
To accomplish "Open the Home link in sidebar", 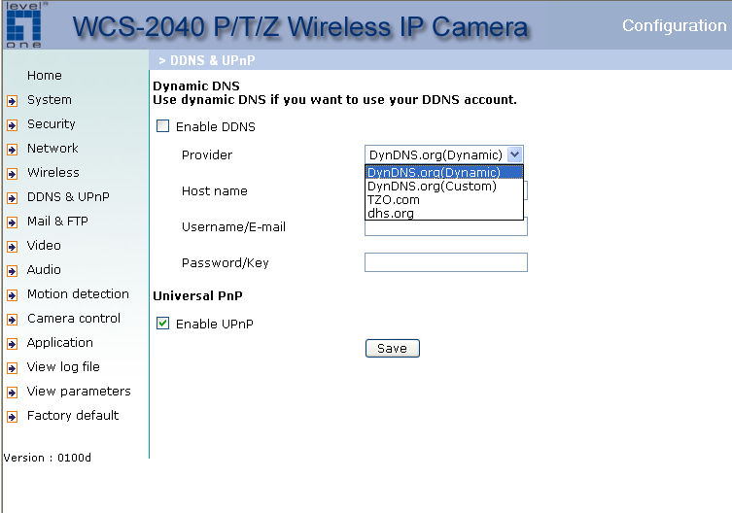I will [x=45, y=76].
